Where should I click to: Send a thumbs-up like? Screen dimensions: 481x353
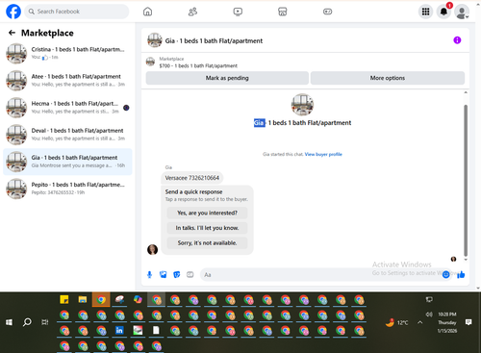click(x=461, y=275)
